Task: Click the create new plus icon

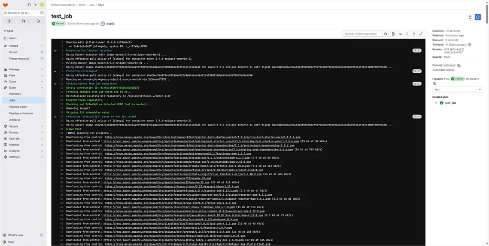Action: pos(36,5)
